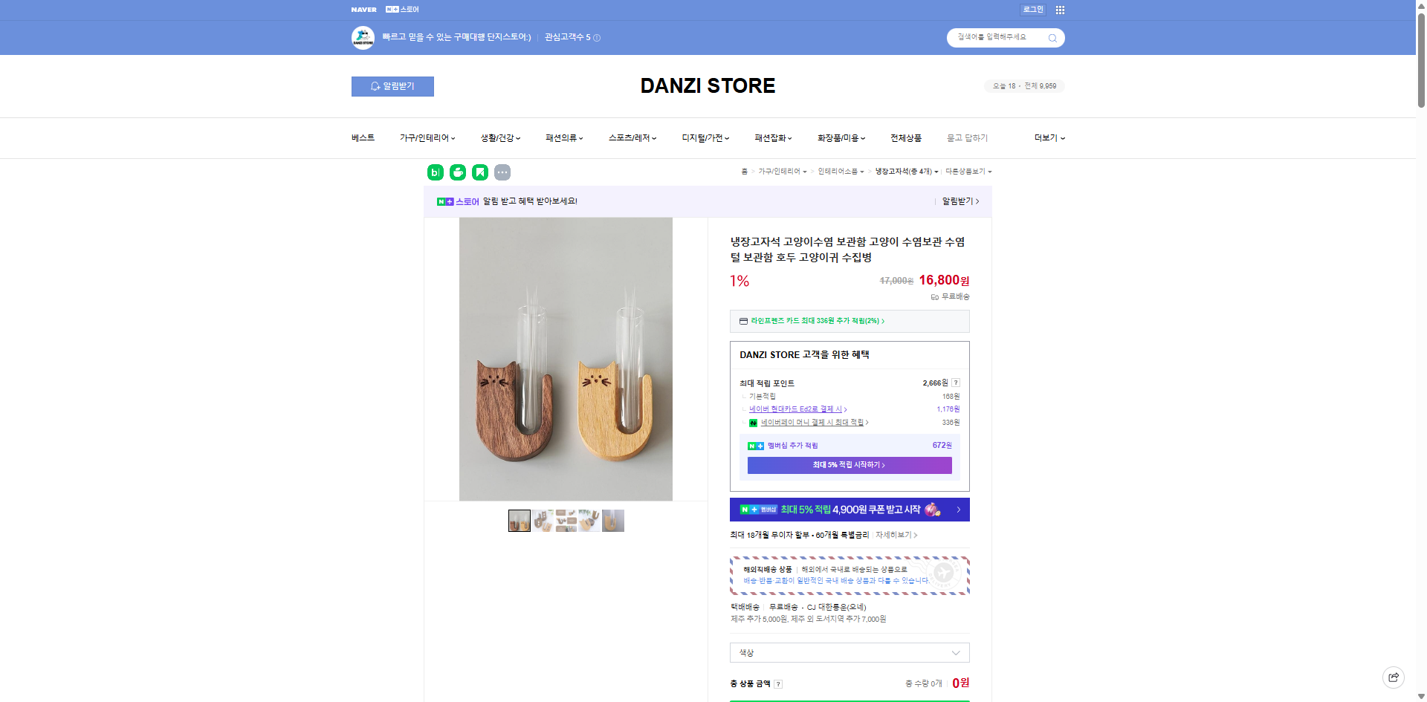The height and width of the screenshot is (702, 1427).
Task: Click the 로그인 button
Action: [1032, 10]
